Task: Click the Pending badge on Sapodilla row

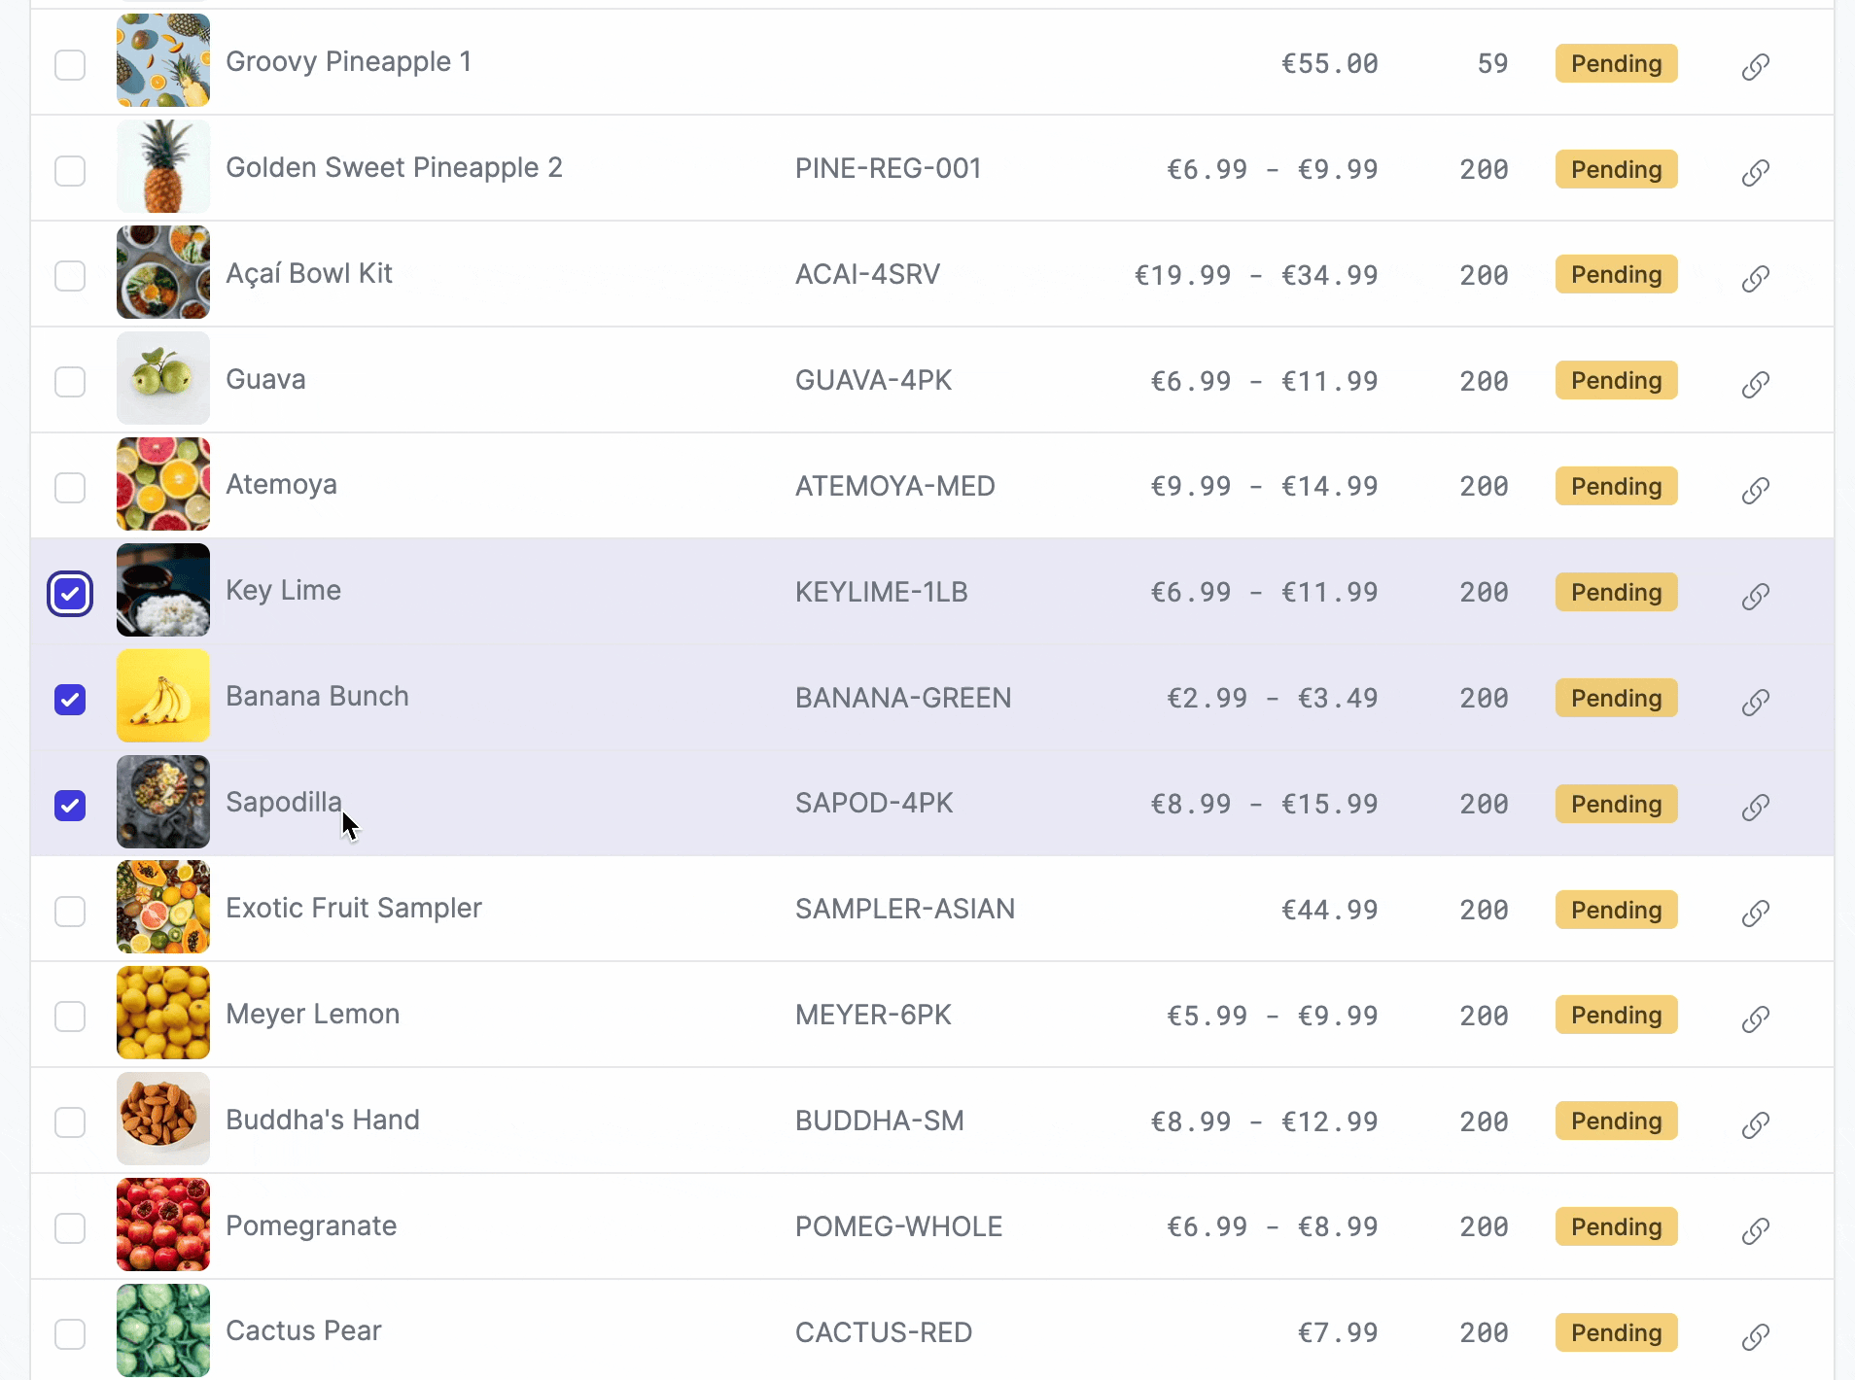Action: point(1616,804)
